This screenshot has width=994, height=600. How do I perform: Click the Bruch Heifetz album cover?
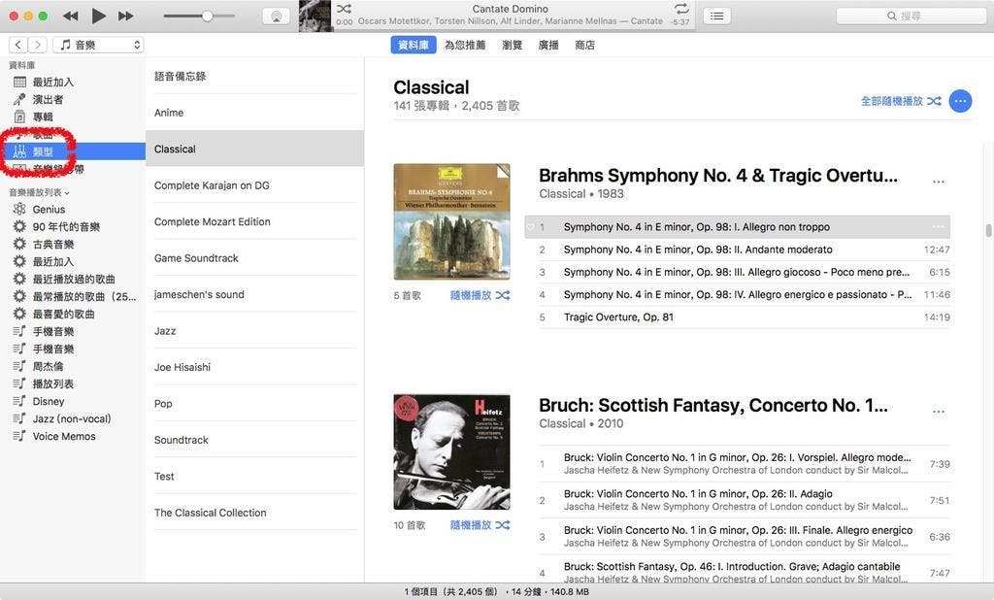click(451, 451)
